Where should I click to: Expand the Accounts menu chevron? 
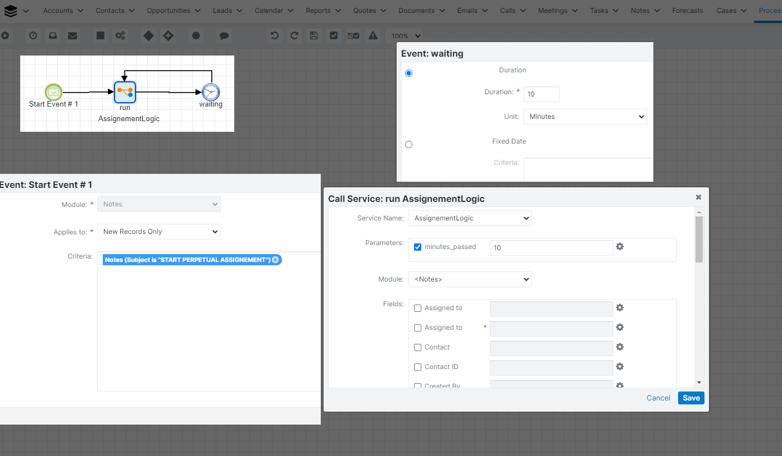(80, 11)
